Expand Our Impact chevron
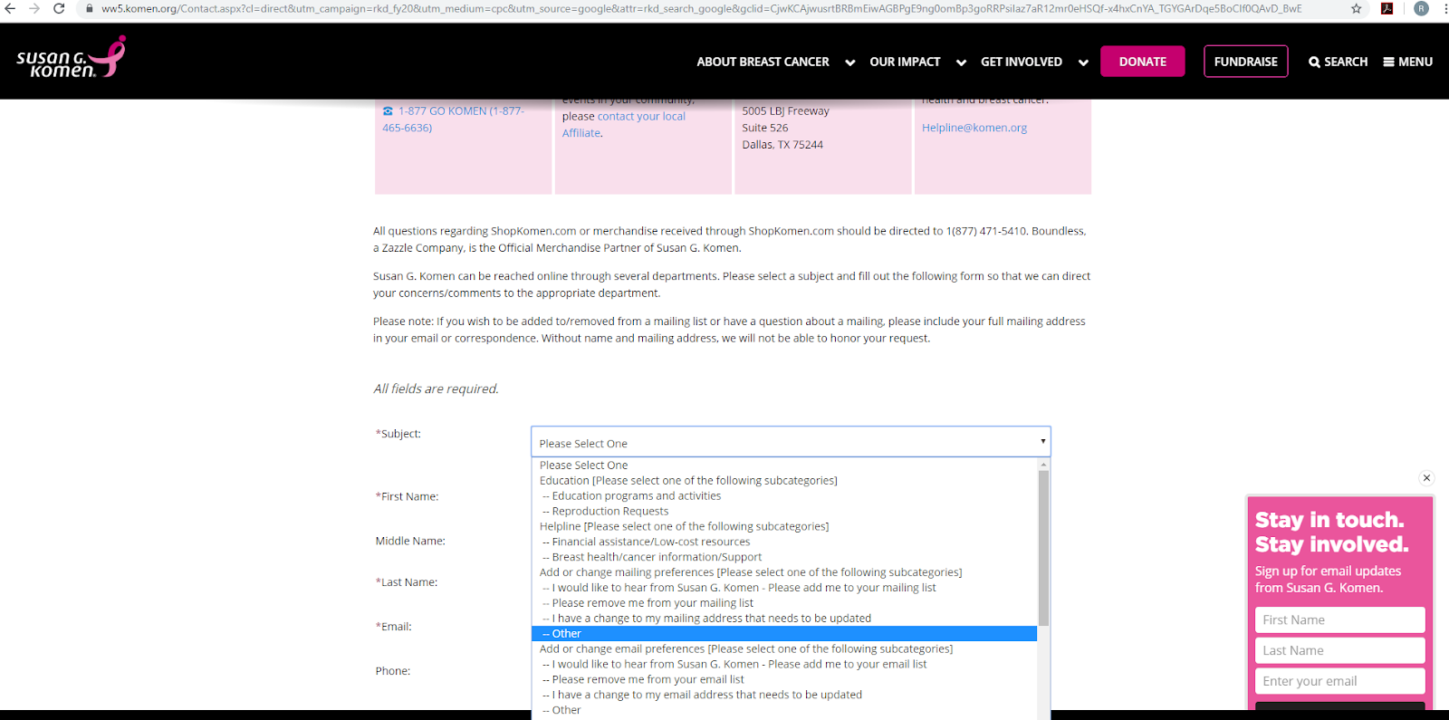This screenshot has width=1449, height=720. (961, 62)
